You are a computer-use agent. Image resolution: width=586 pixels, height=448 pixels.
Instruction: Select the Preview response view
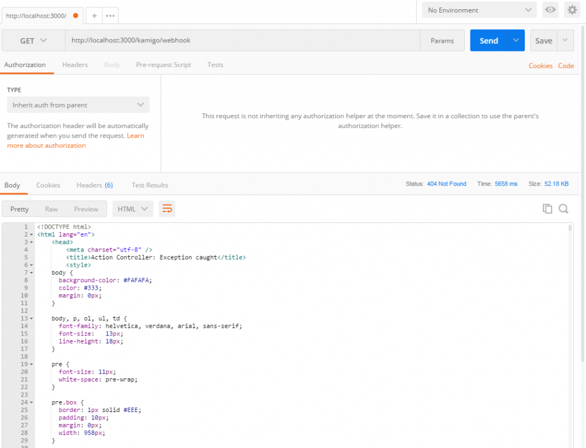(86, 209)
